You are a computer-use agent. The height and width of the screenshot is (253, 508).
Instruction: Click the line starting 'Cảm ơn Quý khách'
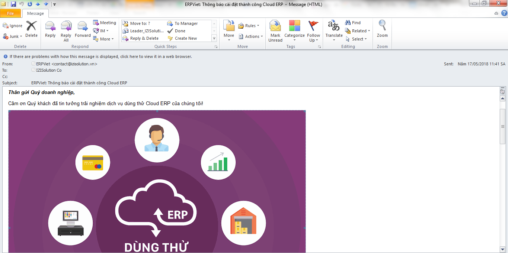tap(106, 103)
